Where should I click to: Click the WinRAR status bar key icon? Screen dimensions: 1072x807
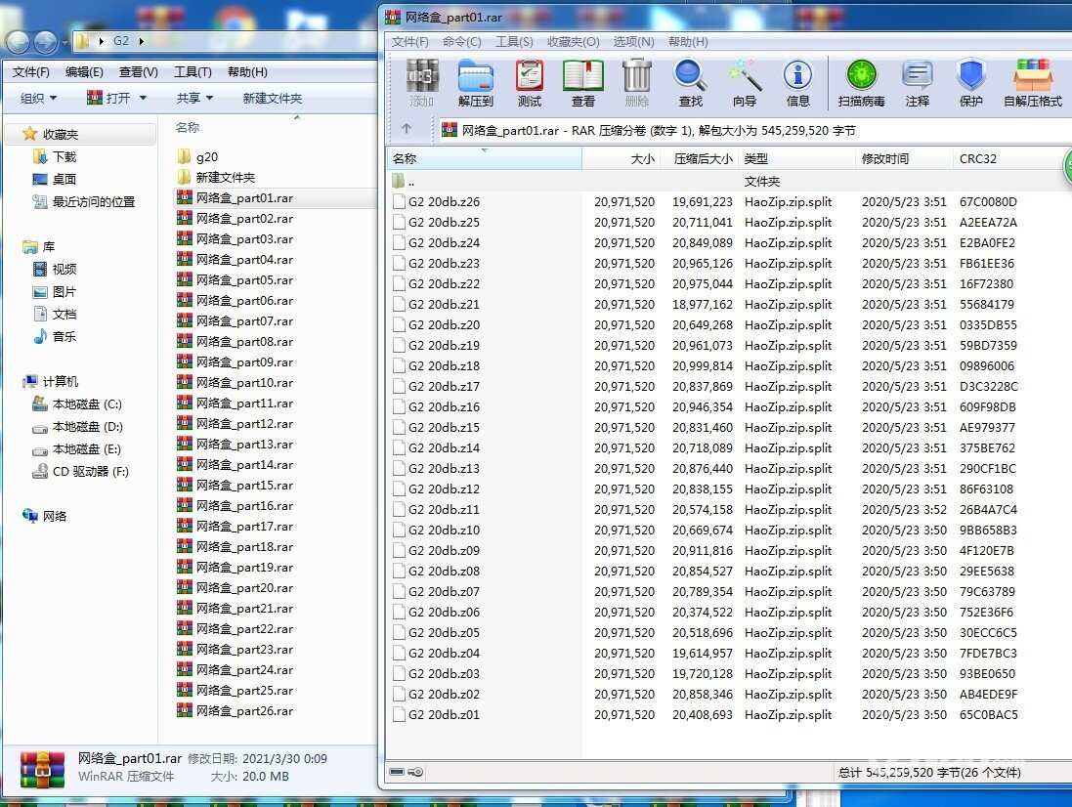pyautogui.click(x=415, y=772)
